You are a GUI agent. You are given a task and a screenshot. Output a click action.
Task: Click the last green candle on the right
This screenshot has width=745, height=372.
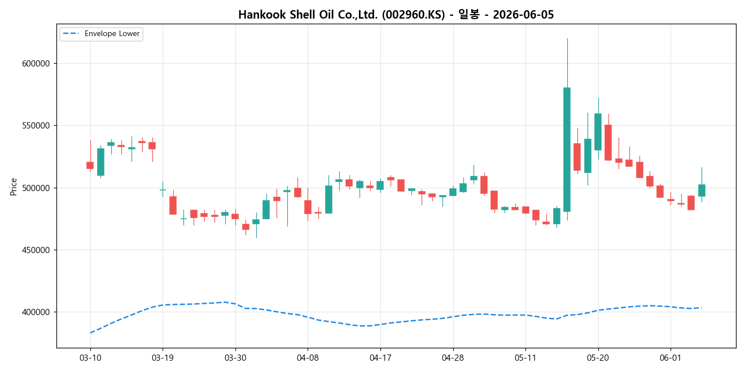pyautogui.click(x=702, y=191)
